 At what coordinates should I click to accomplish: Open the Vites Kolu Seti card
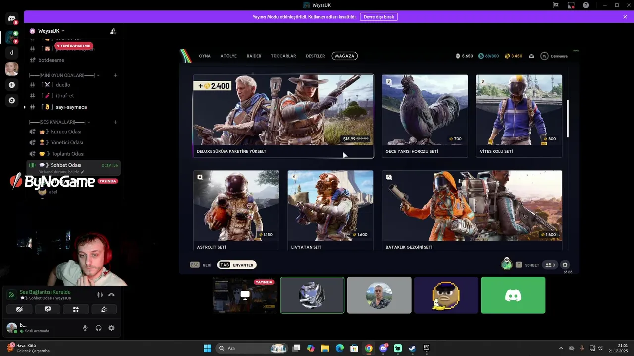pos(519,116)
